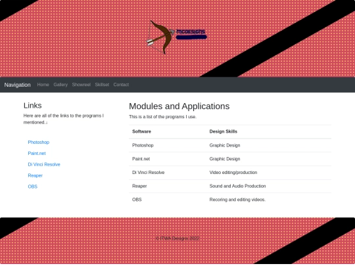The height and width of the screenshot is (266, 355).
Task: Click the OBS table cell
Action: click(168, 200)
